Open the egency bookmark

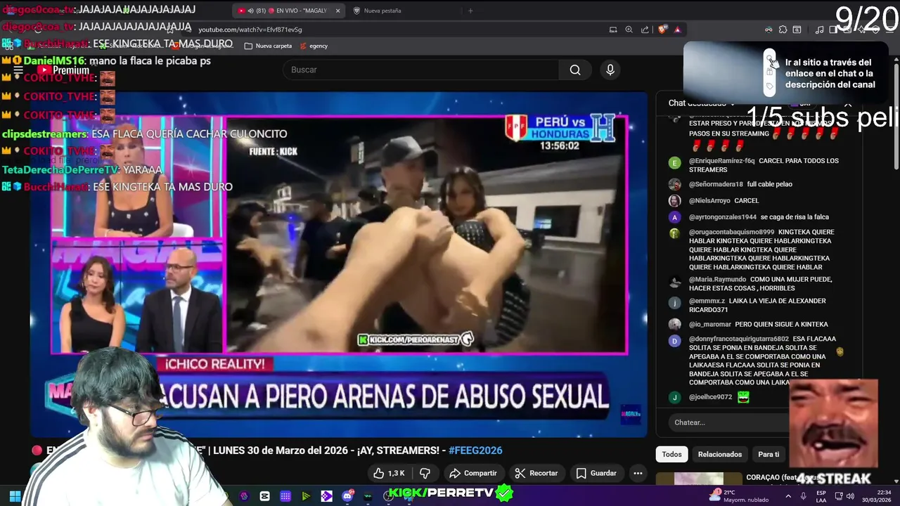pos(314,46)
